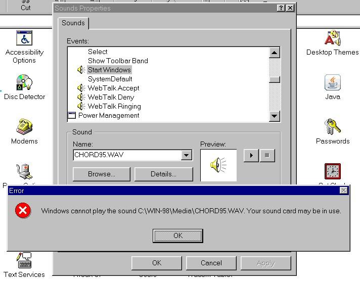Screen dimensions: 360x285
Task: Open Accessibility Options control panel icon
Action: tap(24, 38)
